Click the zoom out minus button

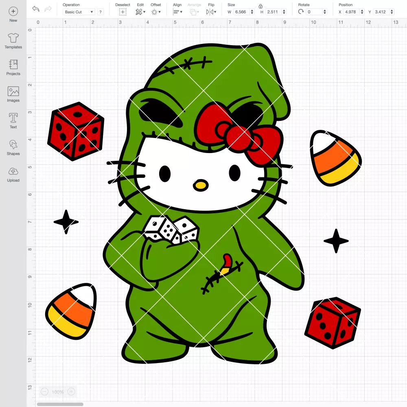45,392
